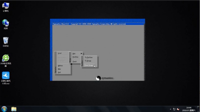Select To Image option
This screenshot has height=112, width=200.
(88, 61)
